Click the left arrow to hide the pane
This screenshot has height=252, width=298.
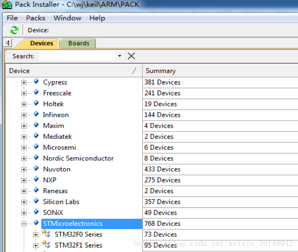8,43
